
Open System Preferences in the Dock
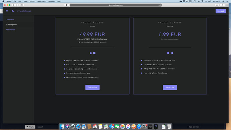145,126
